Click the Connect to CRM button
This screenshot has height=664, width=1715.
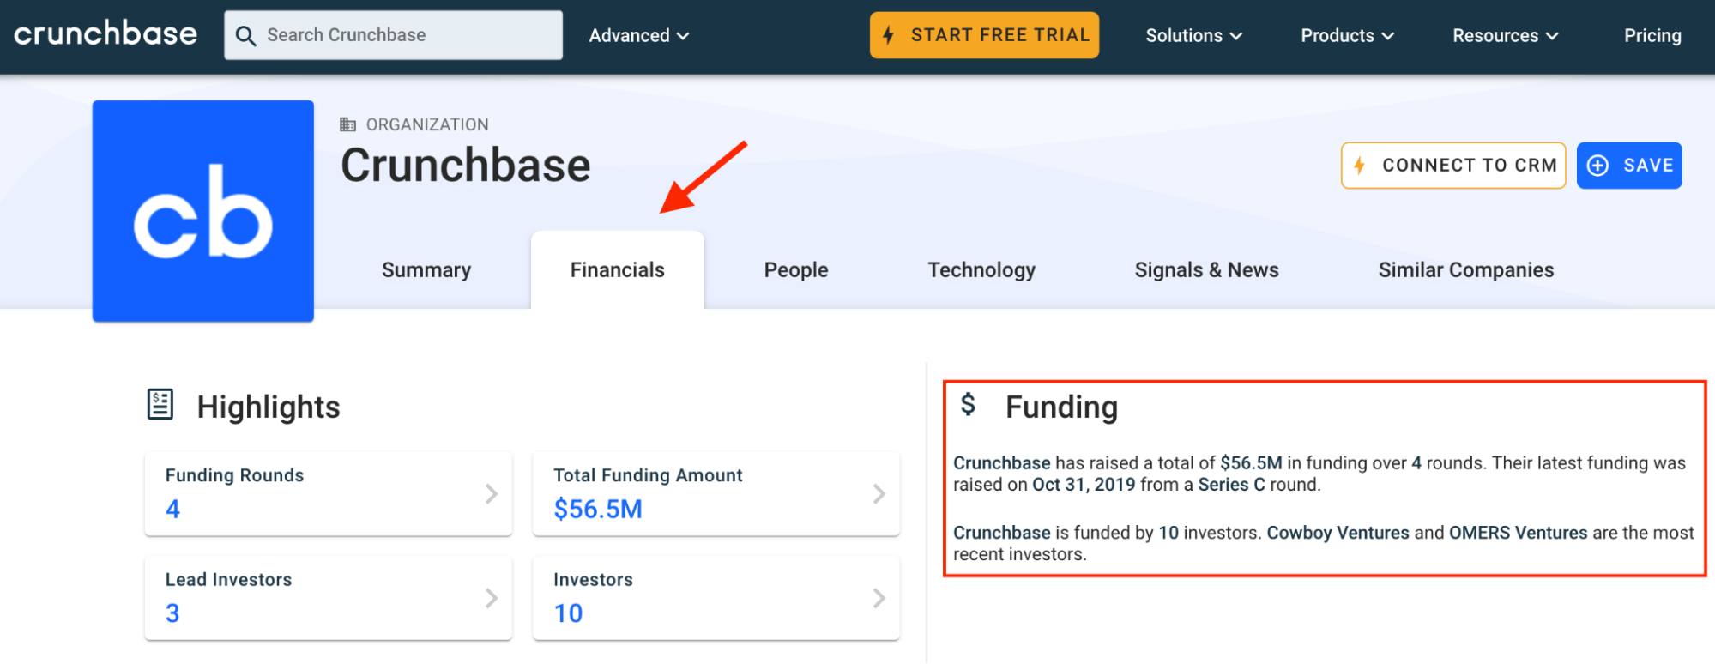[1453, 166]
